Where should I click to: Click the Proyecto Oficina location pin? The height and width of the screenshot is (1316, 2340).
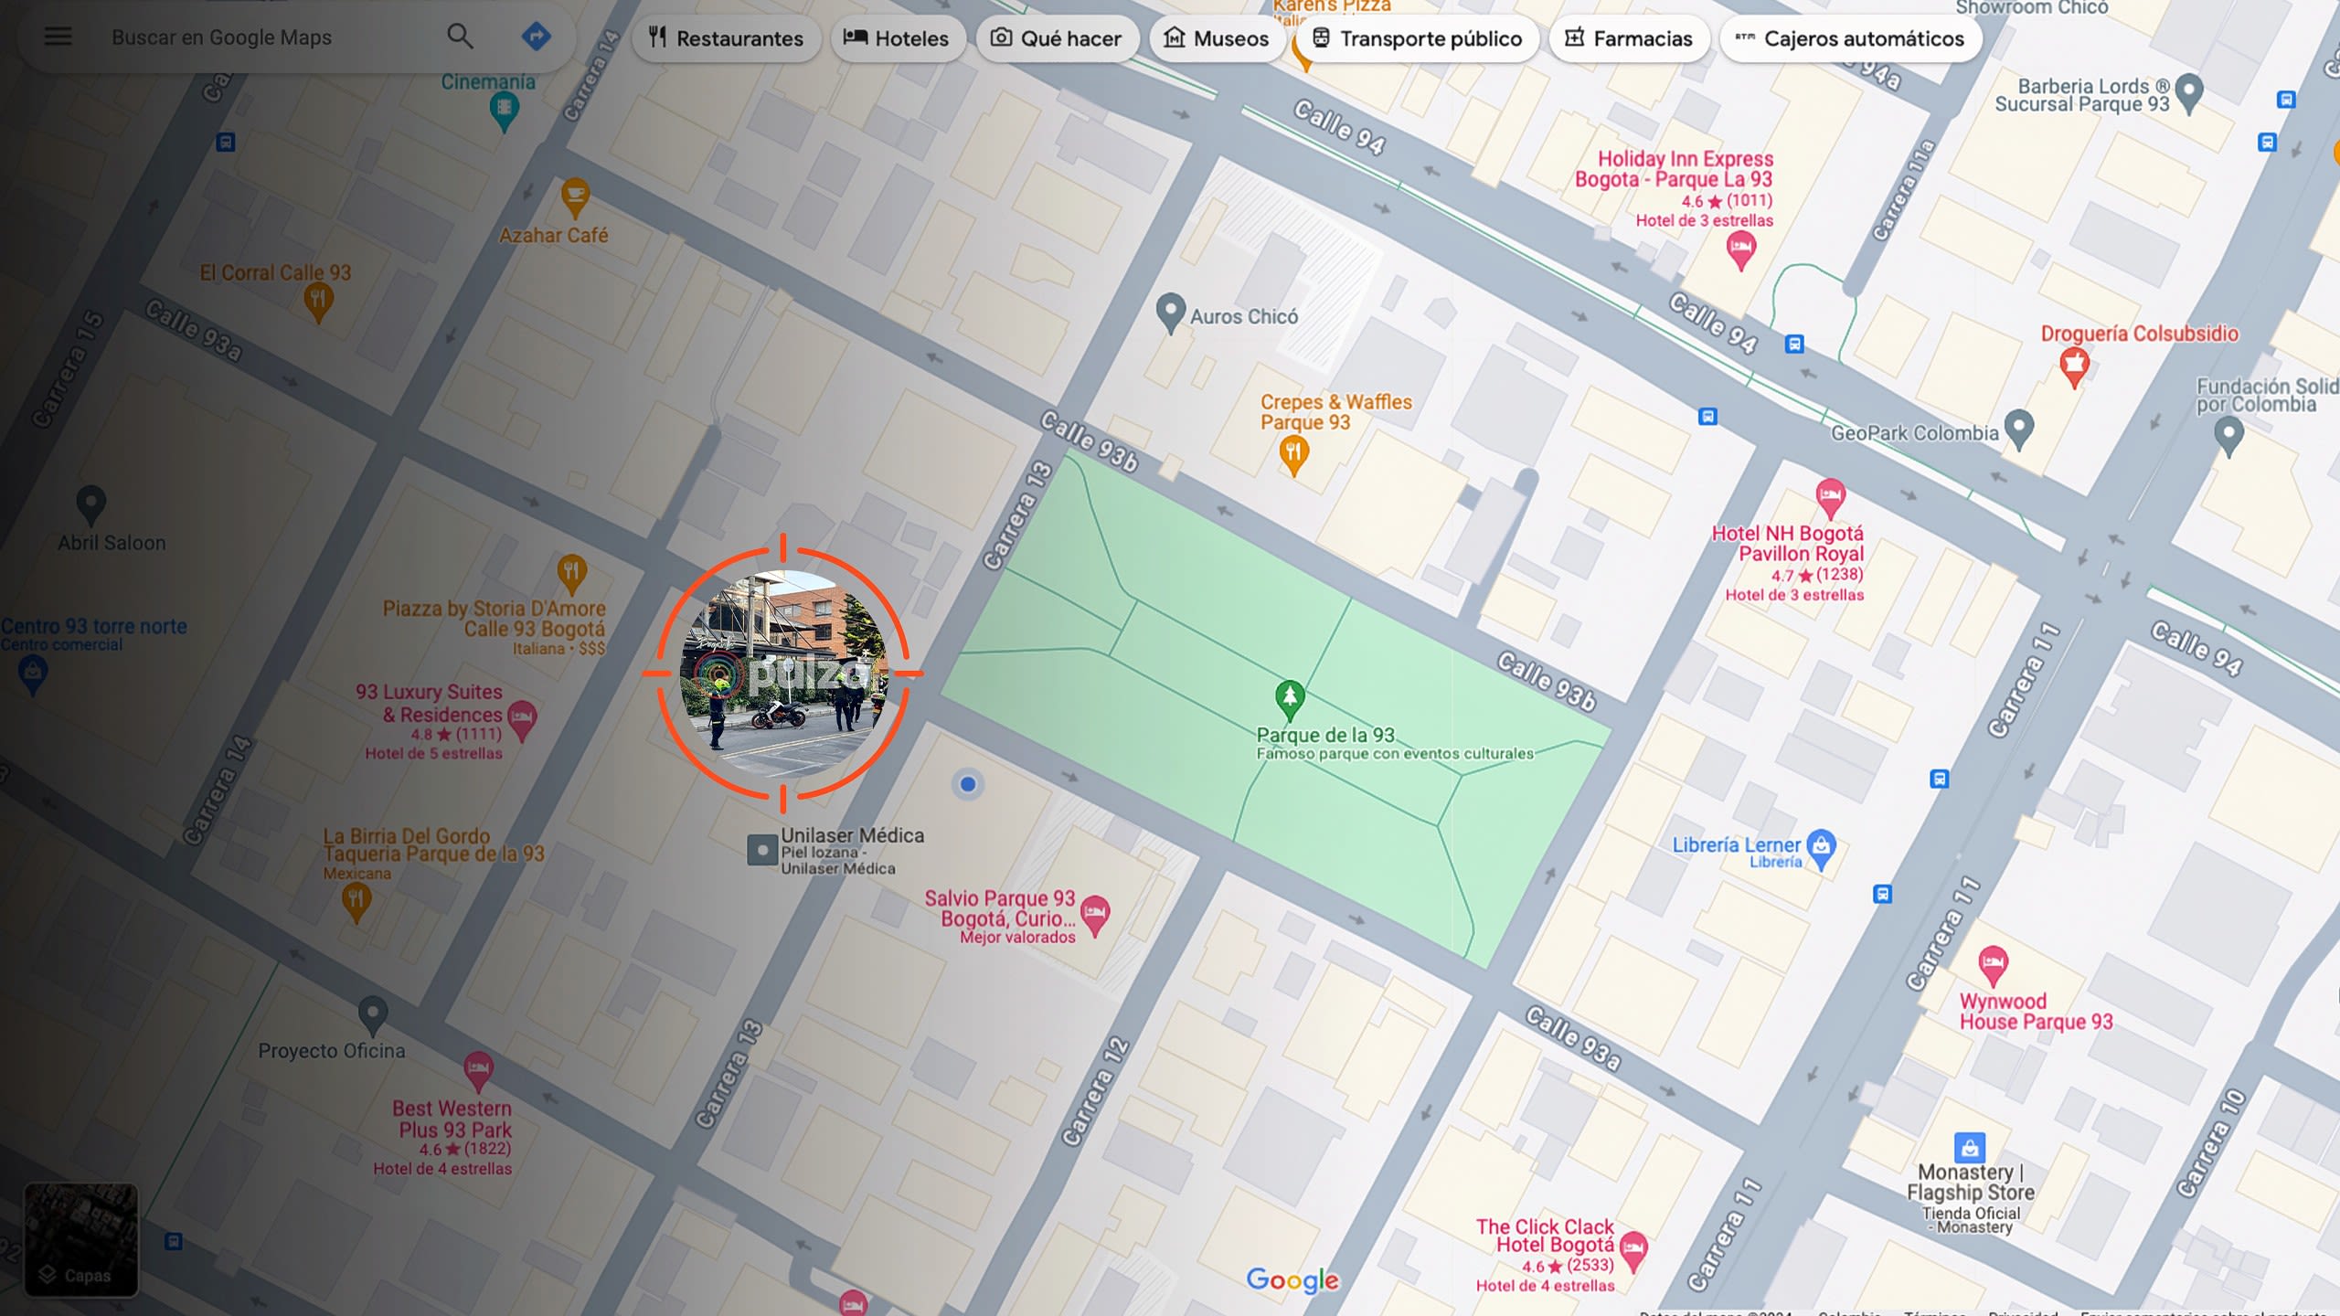point(372,1015)
